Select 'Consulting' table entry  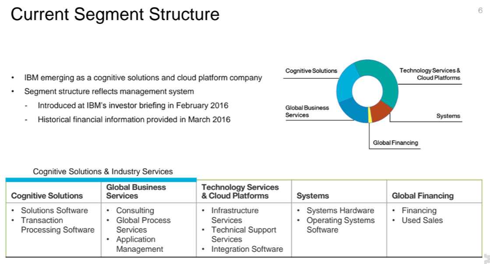[x=135, y=210]
